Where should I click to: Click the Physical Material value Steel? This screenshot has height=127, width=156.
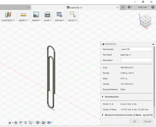(x=123, y=89)
